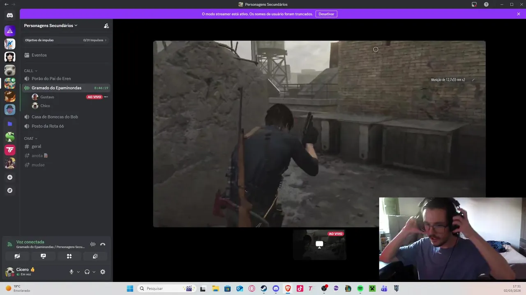The height and width of the screenshot is (295, 526).
Task: Click the taskbar Pesquisar search box
Action: 166,288
